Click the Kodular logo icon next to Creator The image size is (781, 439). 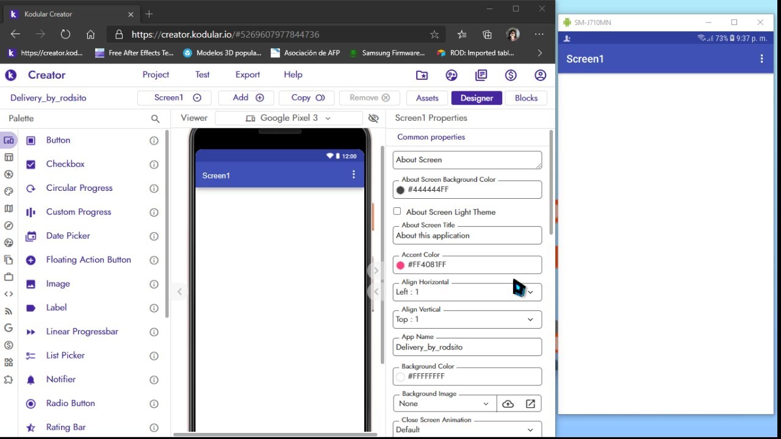[10, 75]
